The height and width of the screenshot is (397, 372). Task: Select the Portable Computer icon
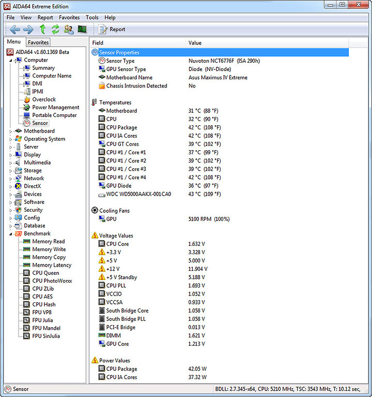(x=27, y=115)
